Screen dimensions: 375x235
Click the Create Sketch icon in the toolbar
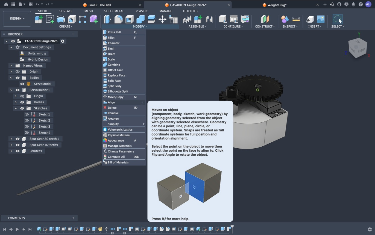[50, 19]
